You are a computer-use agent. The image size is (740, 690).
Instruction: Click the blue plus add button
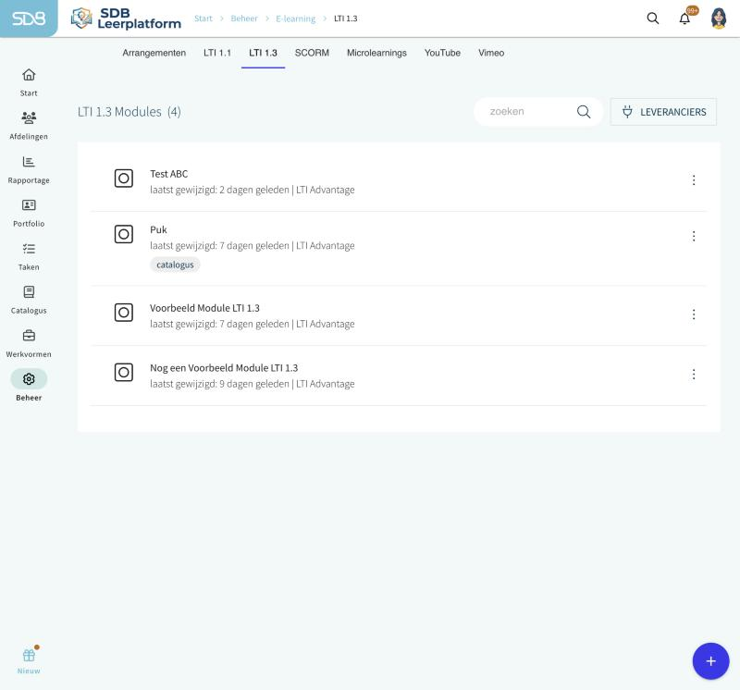tap(710, 661)
